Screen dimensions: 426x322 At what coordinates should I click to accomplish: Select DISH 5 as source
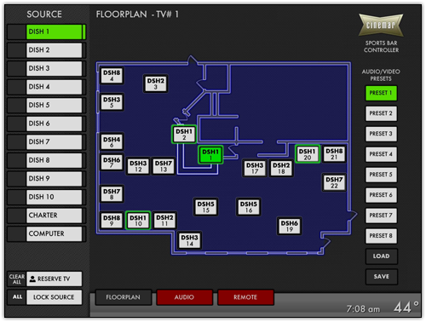coord(54,105)
